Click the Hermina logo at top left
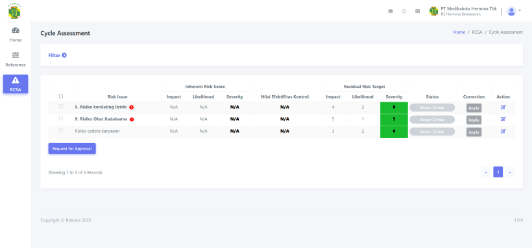 pos(14,12)
